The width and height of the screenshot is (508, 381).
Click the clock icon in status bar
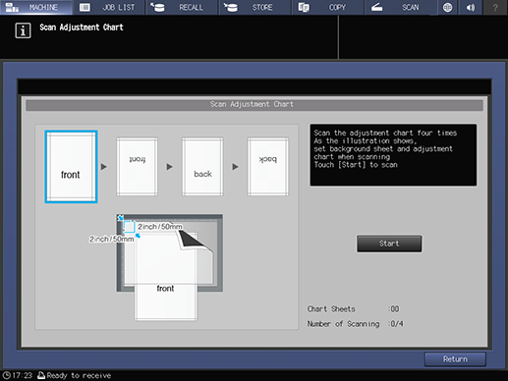[6, 375]
